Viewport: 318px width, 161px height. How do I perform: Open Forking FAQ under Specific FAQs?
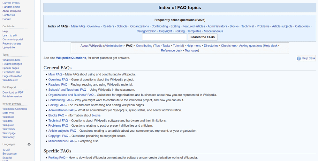click(x=57, y=157)
